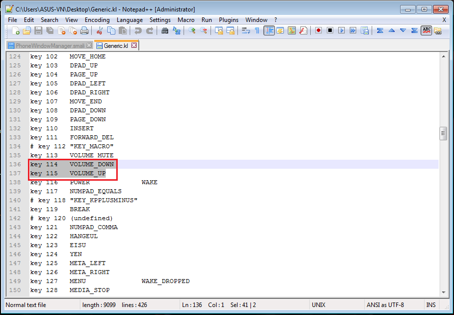Click the rightmost toolbar plugin icon
Viewport: 454px width, 315px height.
click(438, 30)
